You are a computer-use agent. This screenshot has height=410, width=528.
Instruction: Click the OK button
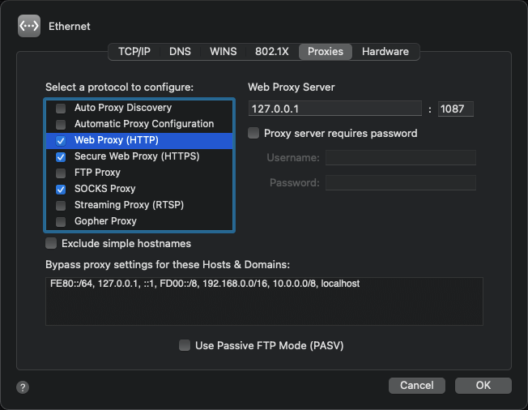tap(483, 386)
